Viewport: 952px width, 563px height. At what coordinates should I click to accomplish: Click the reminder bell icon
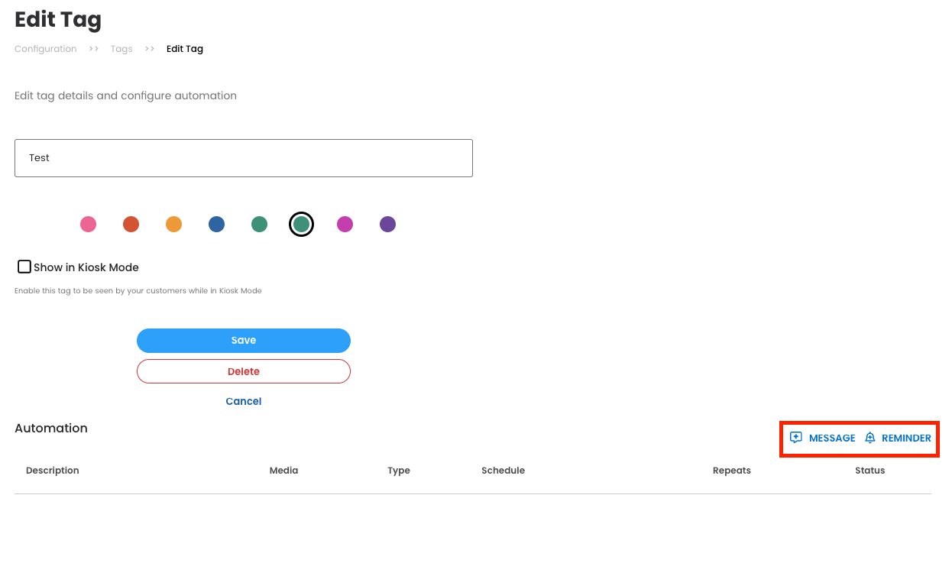tap(869, 438)
